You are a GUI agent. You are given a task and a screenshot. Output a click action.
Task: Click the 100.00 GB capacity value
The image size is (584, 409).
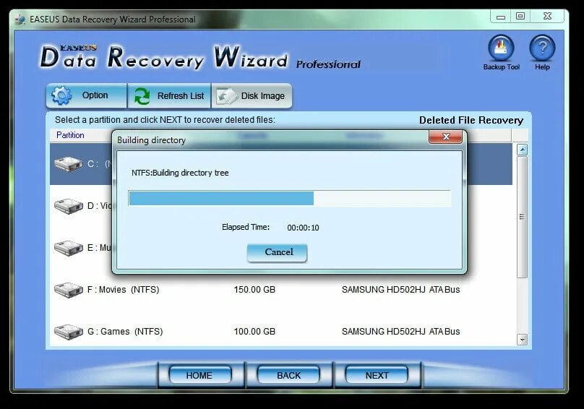click(x=254, y=332)
